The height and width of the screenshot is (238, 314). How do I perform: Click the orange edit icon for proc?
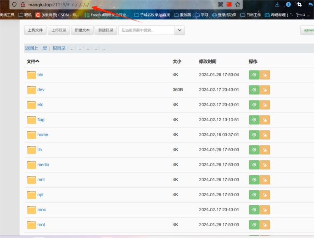click(x=265, y=210)
